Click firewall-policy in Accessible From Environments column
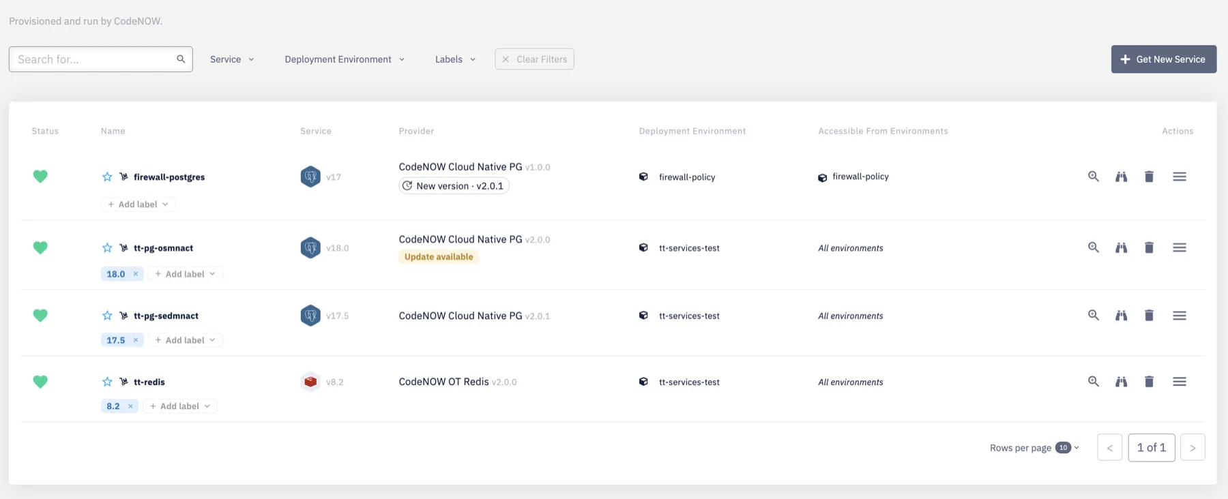The image size is (1228, 499). tap(860, 177)
